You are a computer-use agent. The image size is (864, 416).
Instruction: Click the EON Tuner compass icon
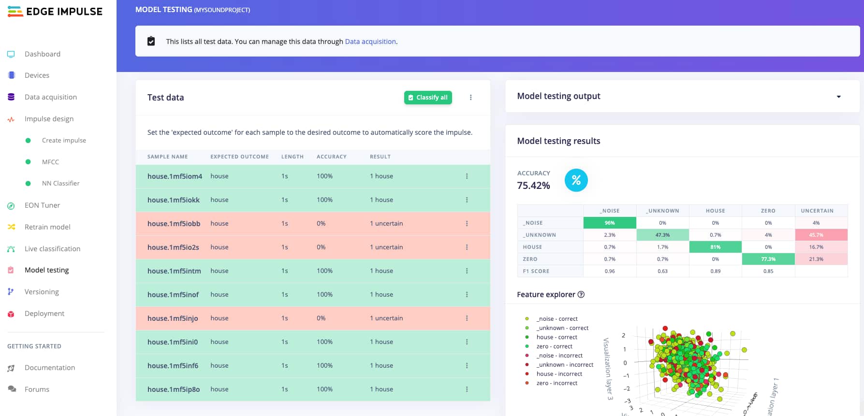click(11, 206)
